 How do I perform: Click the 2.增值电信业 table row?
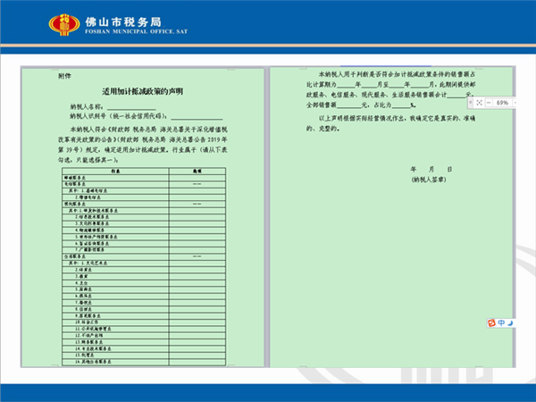[144, 197]
